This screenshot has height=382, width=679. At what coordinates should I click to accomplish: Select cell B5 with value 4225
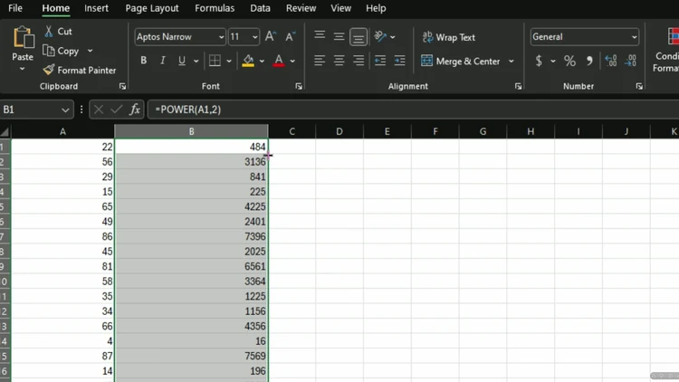[191, 206]
